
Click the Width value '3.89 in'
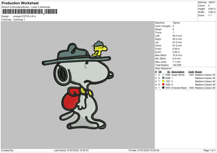[212, 12]
